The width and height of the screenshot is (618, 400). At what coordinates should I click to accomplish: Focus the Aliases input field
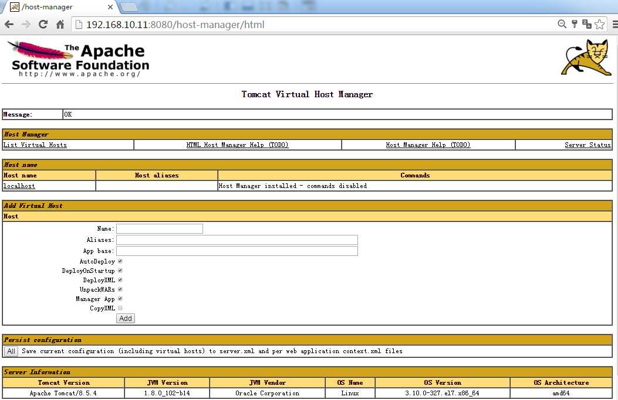pos(237,240)
